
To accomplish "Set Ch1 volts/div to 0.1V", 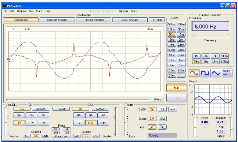I will click(43, 123).
